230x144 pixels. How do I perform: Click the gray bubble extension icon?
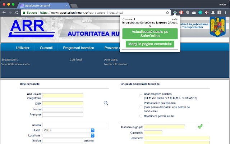coord(188,13)
